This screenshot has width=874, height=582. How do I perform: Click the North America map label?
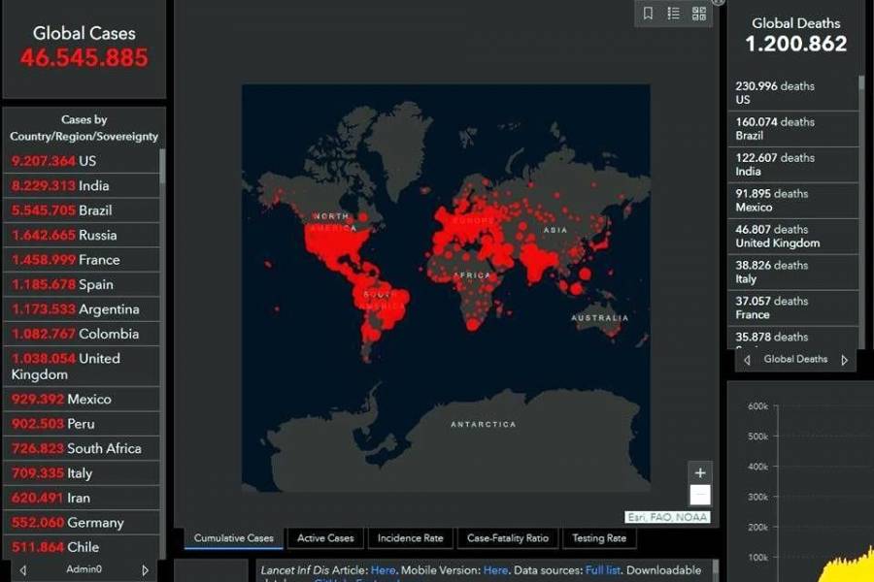click(333, 222)
